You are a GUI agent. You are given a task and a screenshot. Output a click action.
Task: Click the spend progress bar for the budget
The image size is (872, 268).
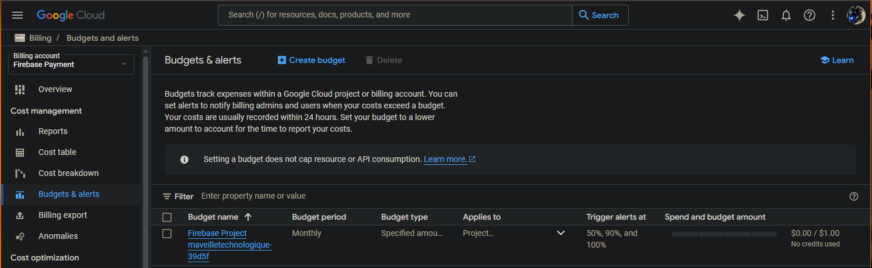click(x=724, y=234)
